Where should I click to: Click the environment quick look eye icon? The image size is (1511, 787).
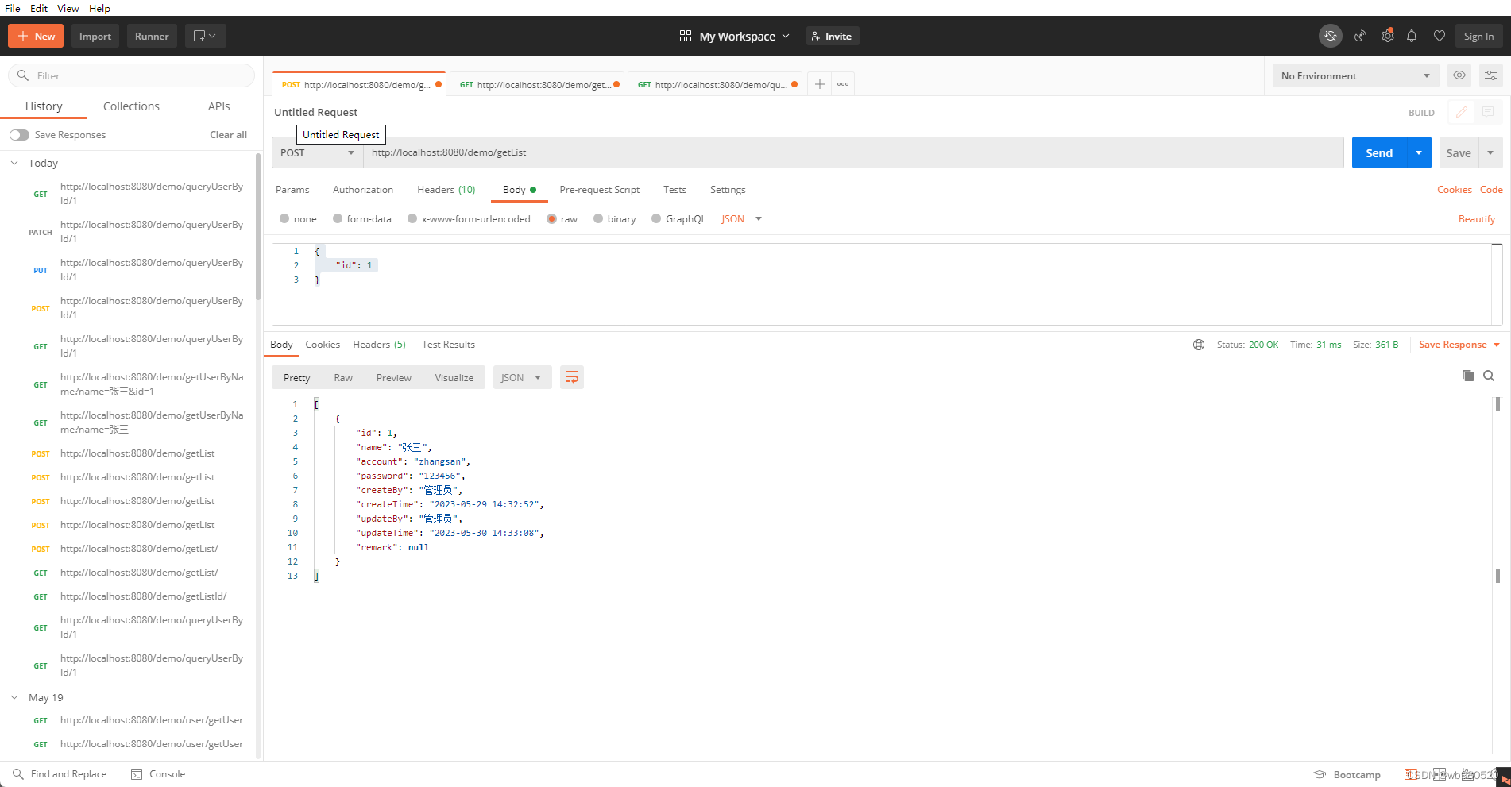(1459, 75)
